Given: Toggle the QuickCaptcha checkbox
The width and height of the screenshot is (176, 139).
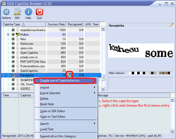Looking at the screenshot, I should pos(13,71).
